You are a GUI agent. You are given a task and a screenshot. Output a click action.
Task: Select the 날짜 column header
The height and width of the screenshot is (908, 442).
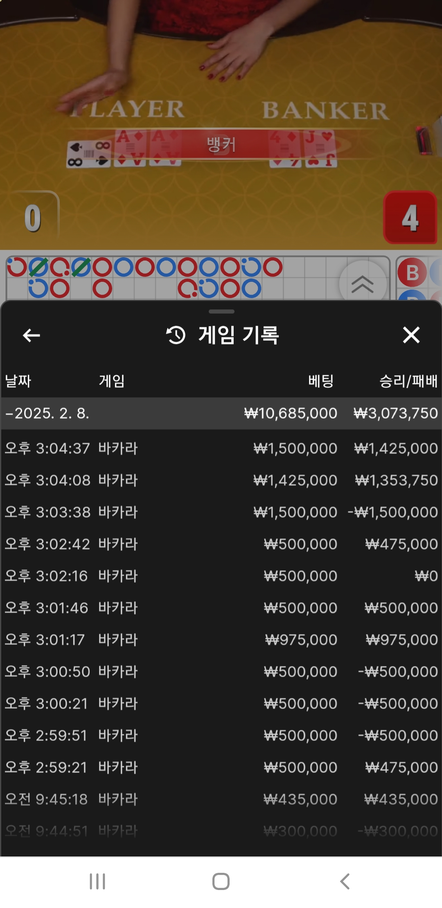coord(18,381)
